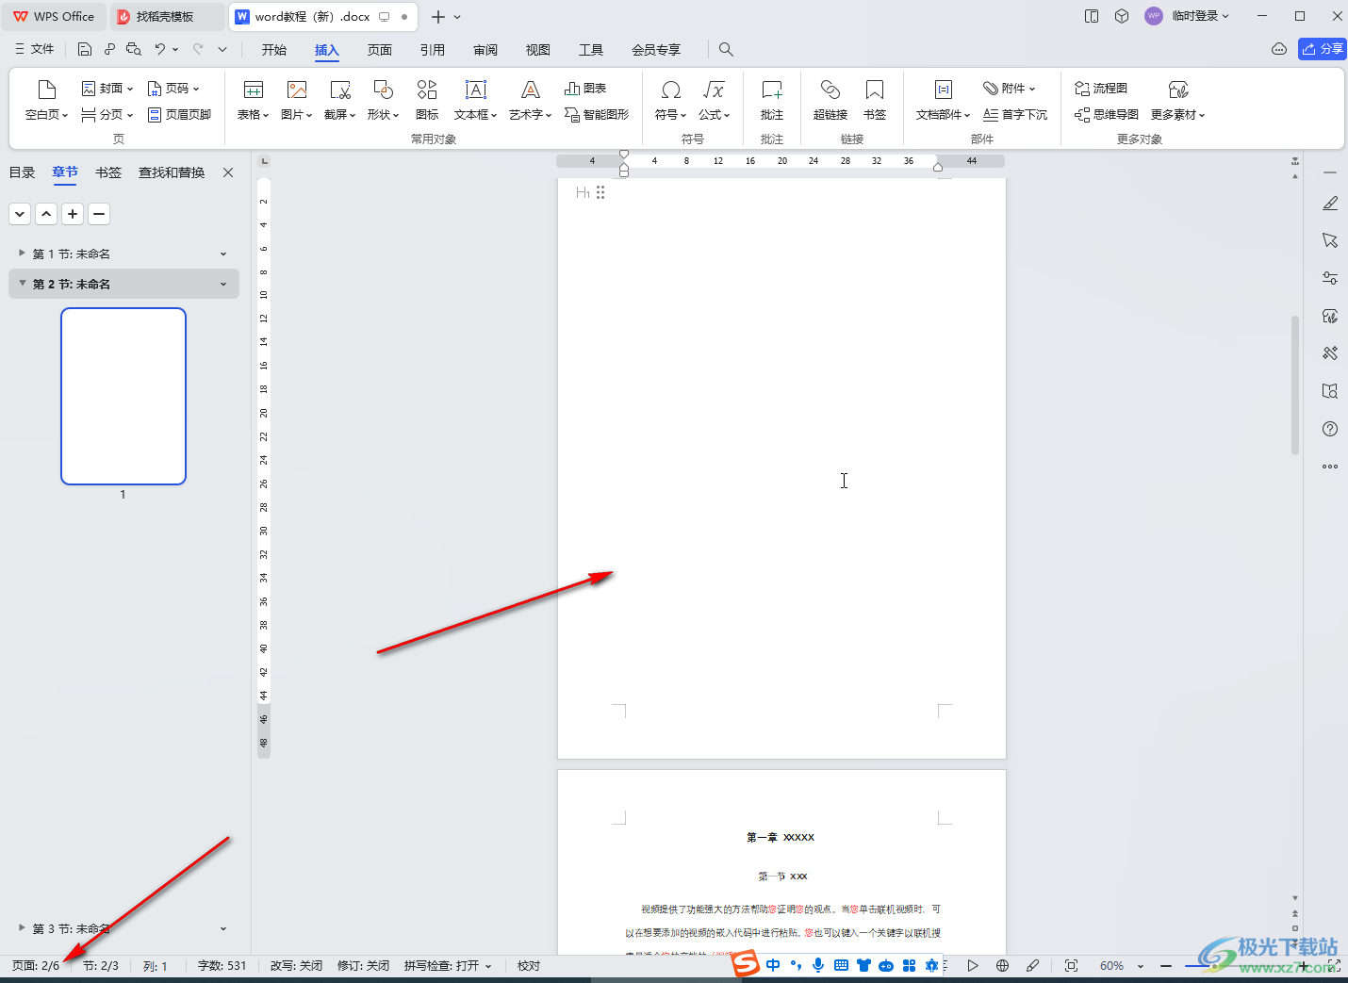This screenshot has width=1348, height=983.
Task: Open new tab with plus button
Action: (x=437, y=17)
